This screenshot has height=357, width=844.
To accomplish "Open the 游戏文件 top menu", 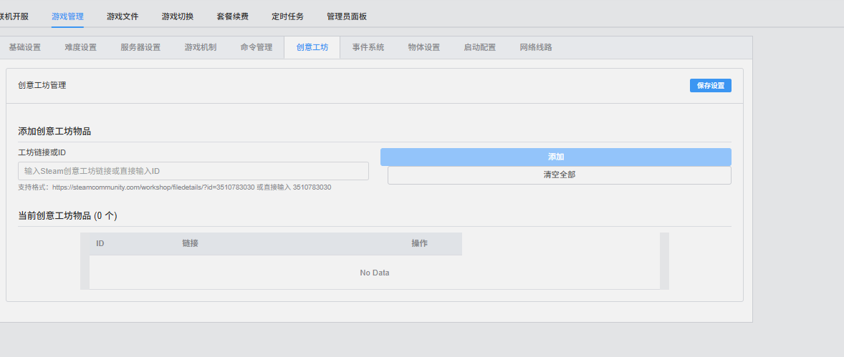I will click(123, 16).
